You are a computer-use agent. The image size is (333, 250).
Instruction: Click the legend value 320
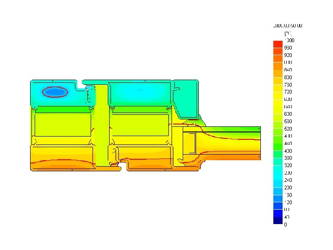pos(288,165)
